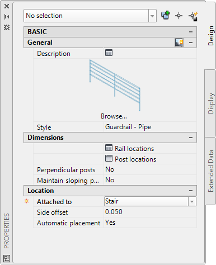Open the palette properties gear menu
This screenshot has width=216, height=265.
point(7,27)
